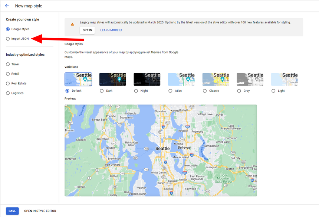Viewport: 319px width, 217px height.
Task: Click the Default variation map thumbnail
Action: pyautogui.click(x=78, y=79)
